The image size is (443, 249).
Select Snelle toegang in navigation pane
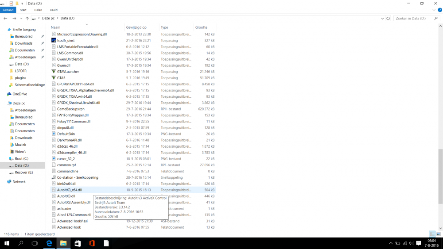[x=24, y=29]
